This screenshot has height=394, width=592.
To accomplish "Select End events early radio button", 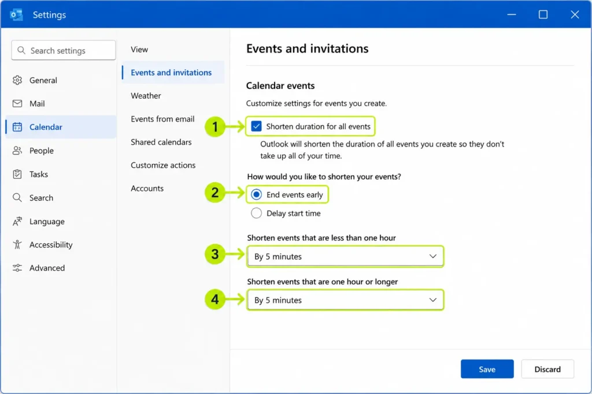I will pos(256,194).
